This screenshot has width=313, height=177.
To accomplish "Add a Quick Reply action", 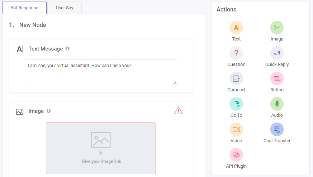I will click(277, 53).
